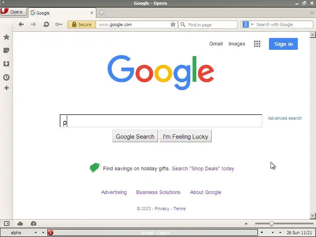Click the Secure padlock badge
This screenshot has height=237, width=316.
click(82, 24)
